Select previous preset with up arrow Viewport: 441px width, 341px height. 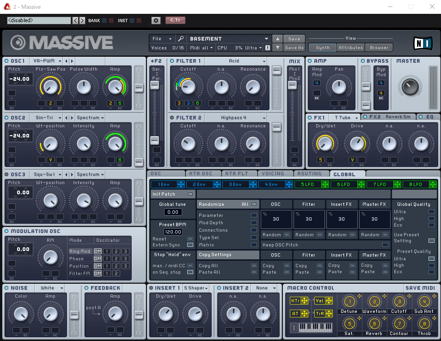277,38
